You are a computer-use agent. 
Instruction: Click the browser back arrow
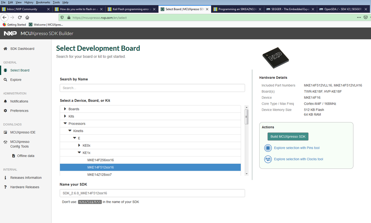click(4, 17)
